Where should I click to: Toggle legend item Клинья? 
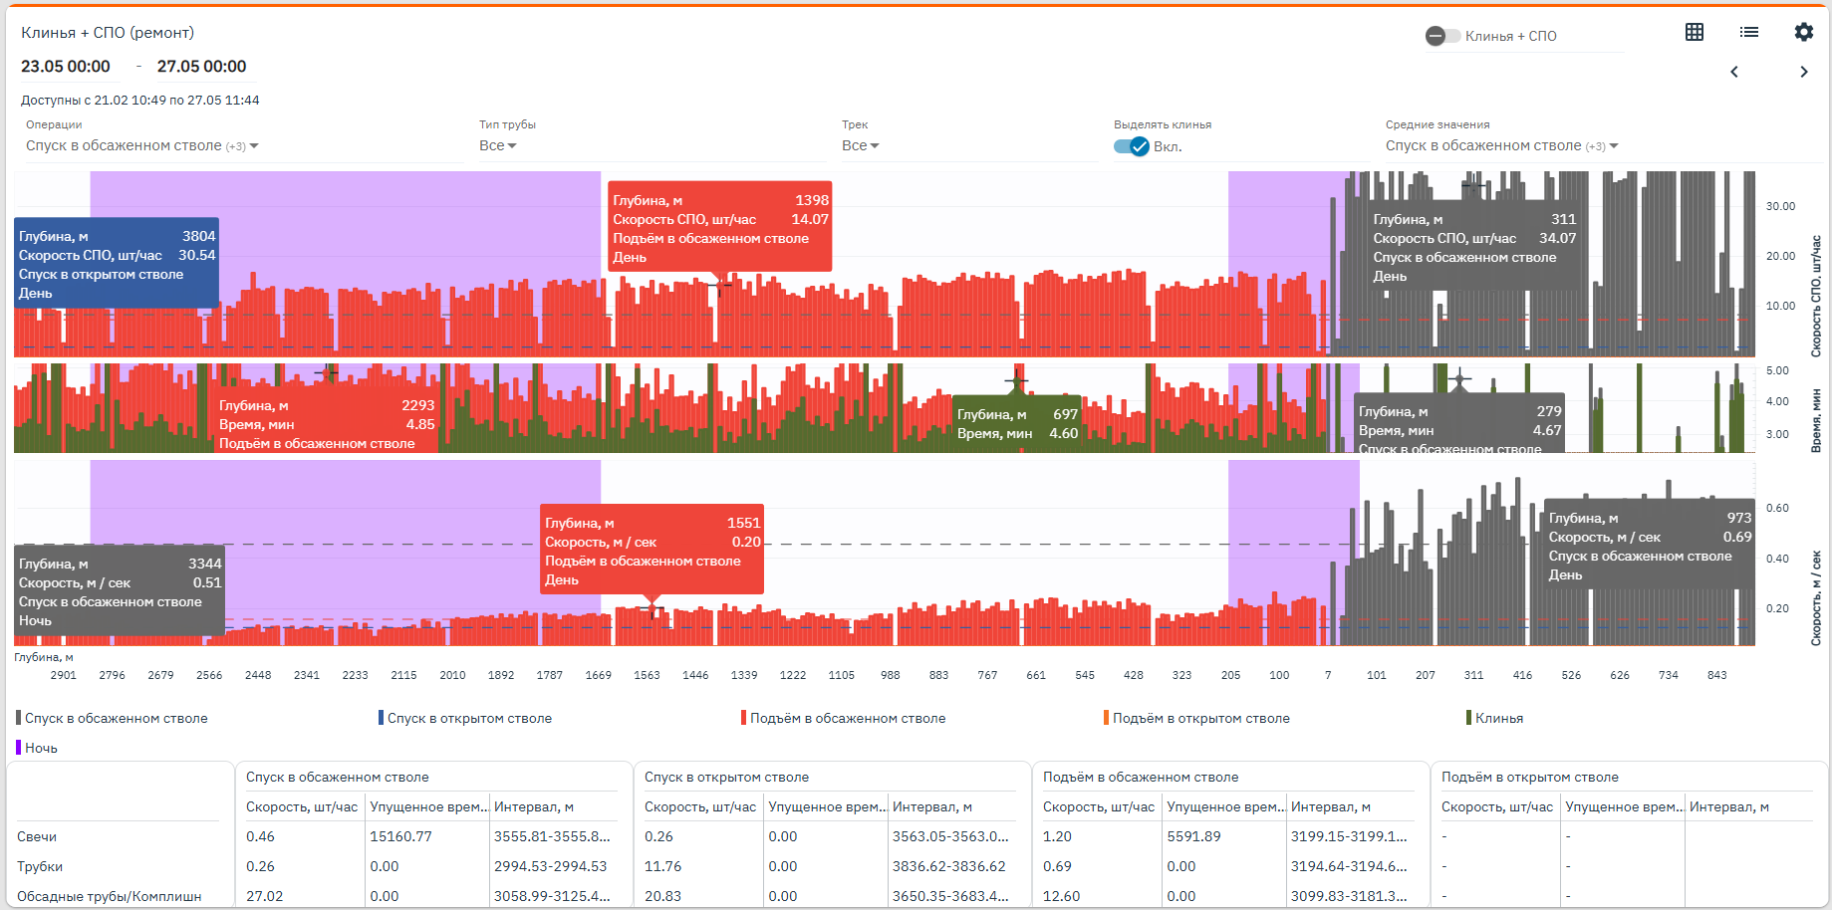[x=1495, y=718]
